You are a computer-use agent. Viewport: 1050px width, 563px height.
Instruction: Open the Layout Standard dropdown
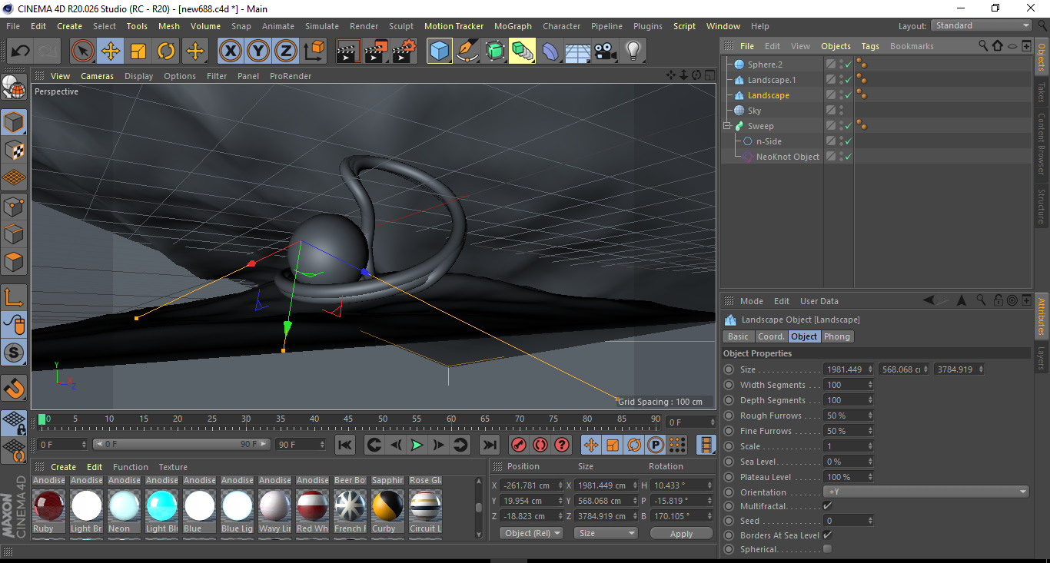point(982,25)
